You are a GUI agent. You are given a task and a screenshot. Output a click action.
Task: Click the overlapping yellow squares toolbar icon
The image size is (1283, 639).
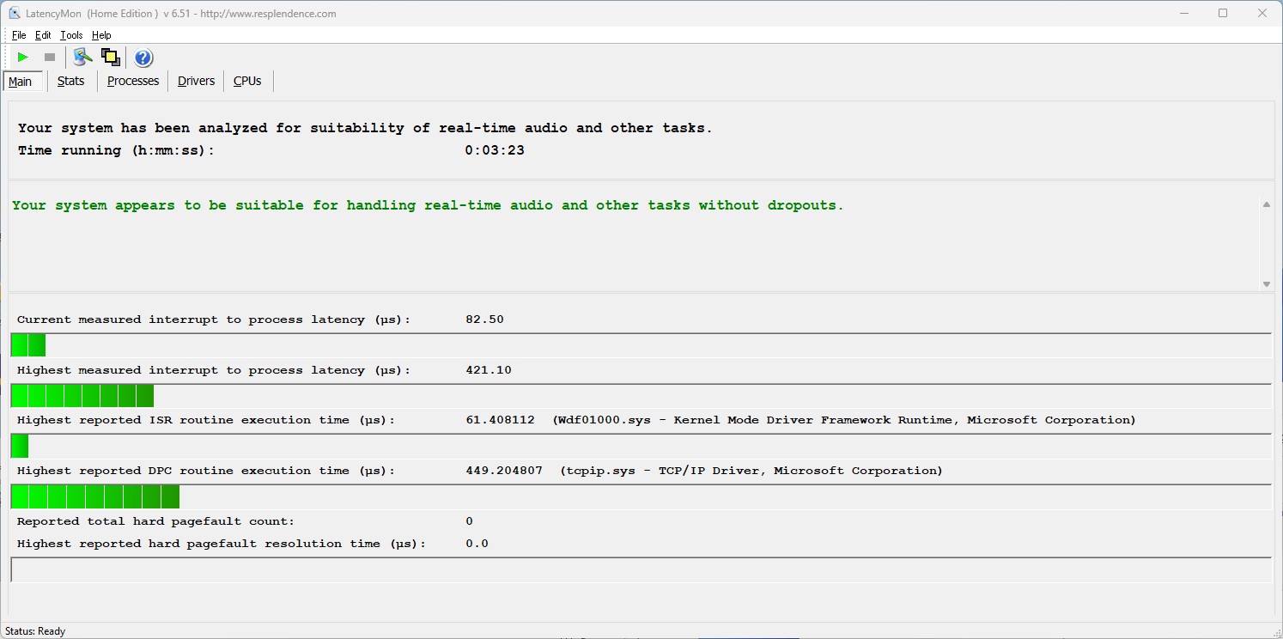click(110, 58)
